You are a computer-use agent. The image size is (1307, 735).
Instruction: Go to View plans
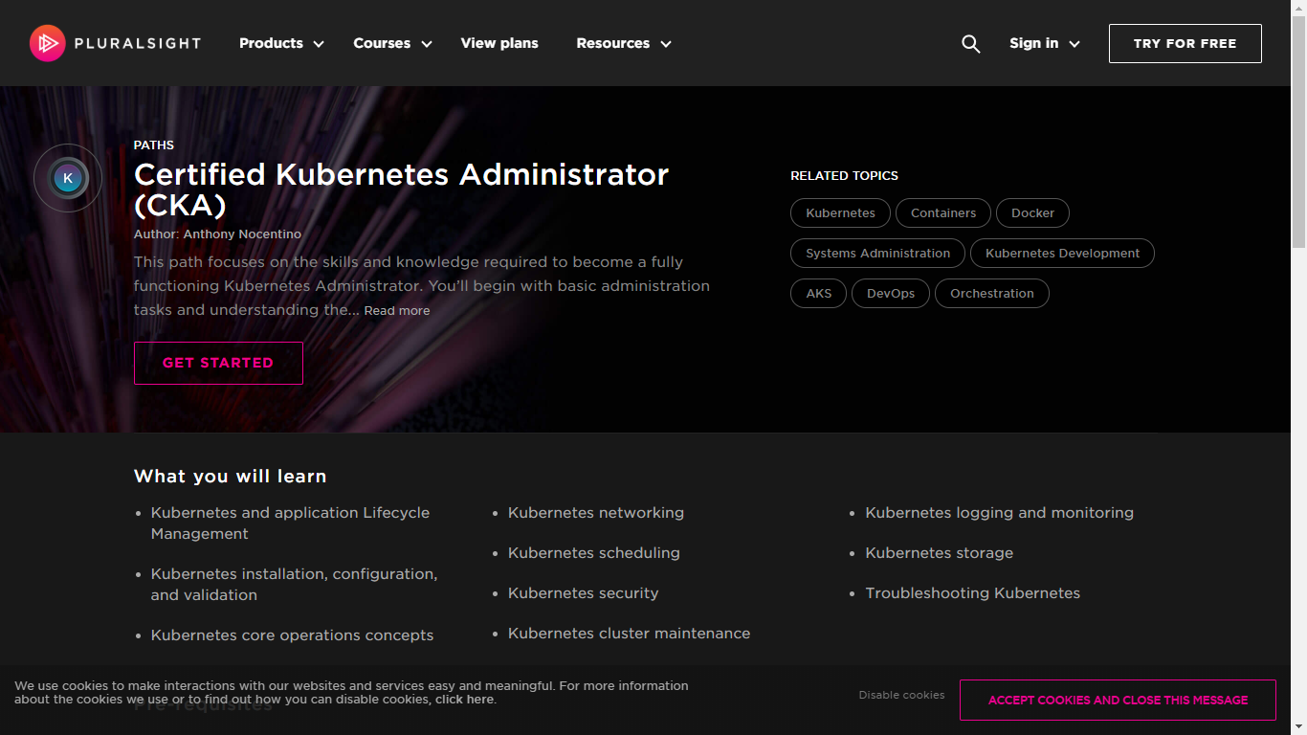coord(499,43)
